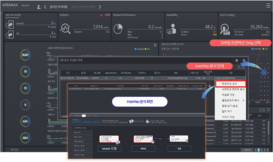Adjust the 10 rows stepper in lower table
The height and width of the screenshot is (162, 273).
(x=264, y=109)
